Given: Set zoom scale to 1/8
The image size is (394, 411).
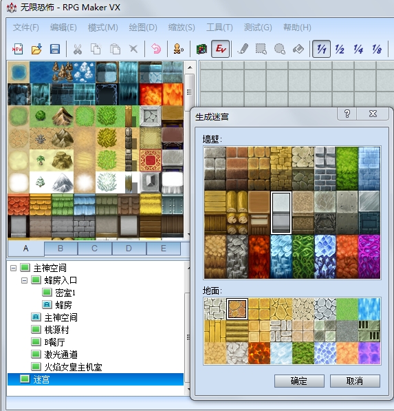Looking at the screenshot, I should pyautogui.click(x=377, y=49).
